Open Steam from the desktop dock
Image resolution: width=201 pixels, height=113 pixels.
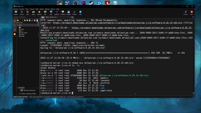pyautogui.click(x=91, y=3)
